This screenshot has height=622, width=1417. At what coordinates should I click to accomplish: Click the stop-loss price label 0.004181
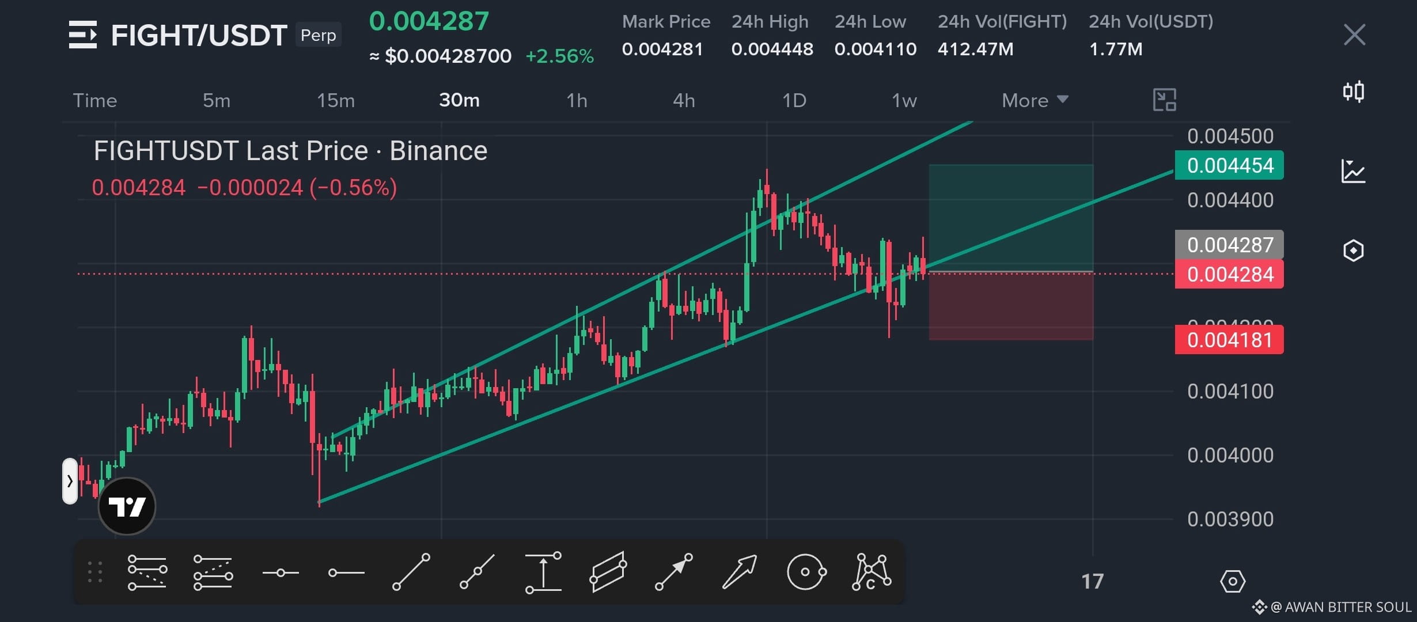tap(1229, 340)
